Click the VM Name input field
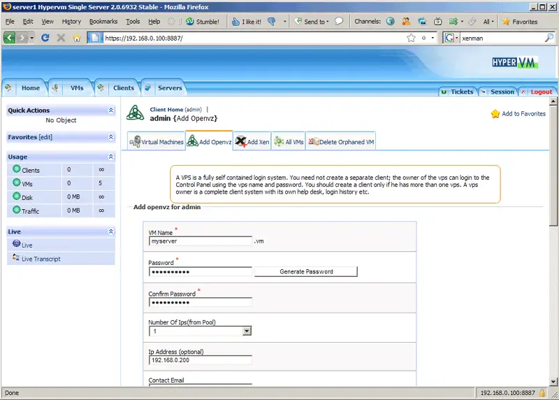 201,241
